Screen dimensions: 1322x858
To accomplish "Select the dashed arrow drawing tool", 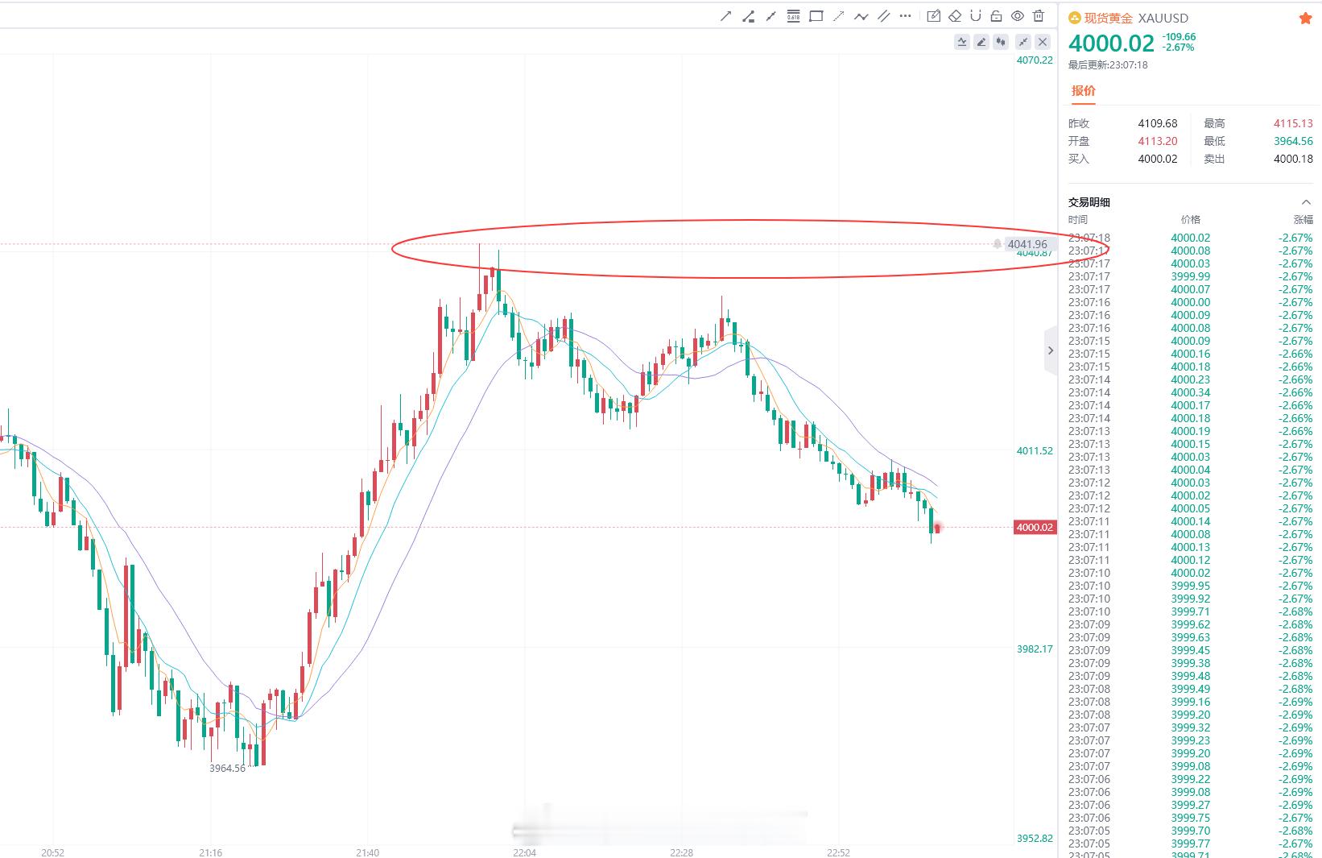I will point(838,16).
